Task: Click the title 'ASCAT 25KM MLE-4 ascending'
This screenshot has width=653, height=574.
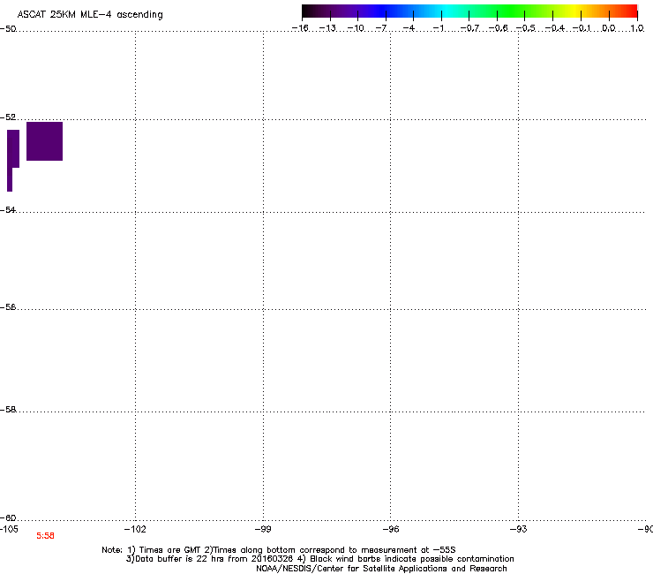Action: click(x=90, y=15)
